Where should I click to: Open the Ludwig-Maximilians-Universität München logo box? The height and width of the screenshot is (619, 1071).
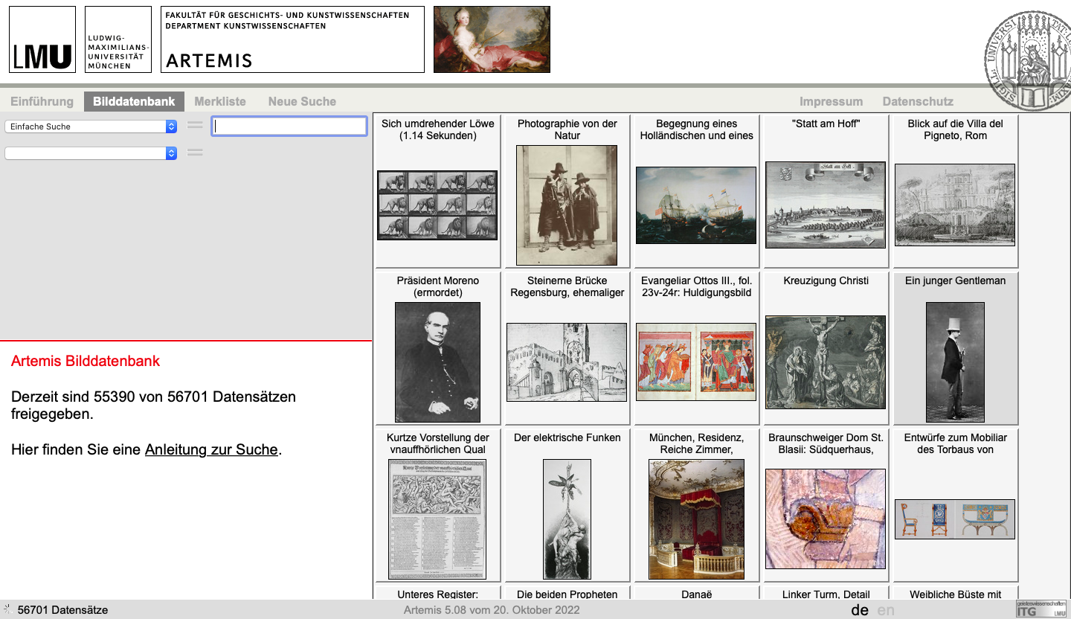118,39
